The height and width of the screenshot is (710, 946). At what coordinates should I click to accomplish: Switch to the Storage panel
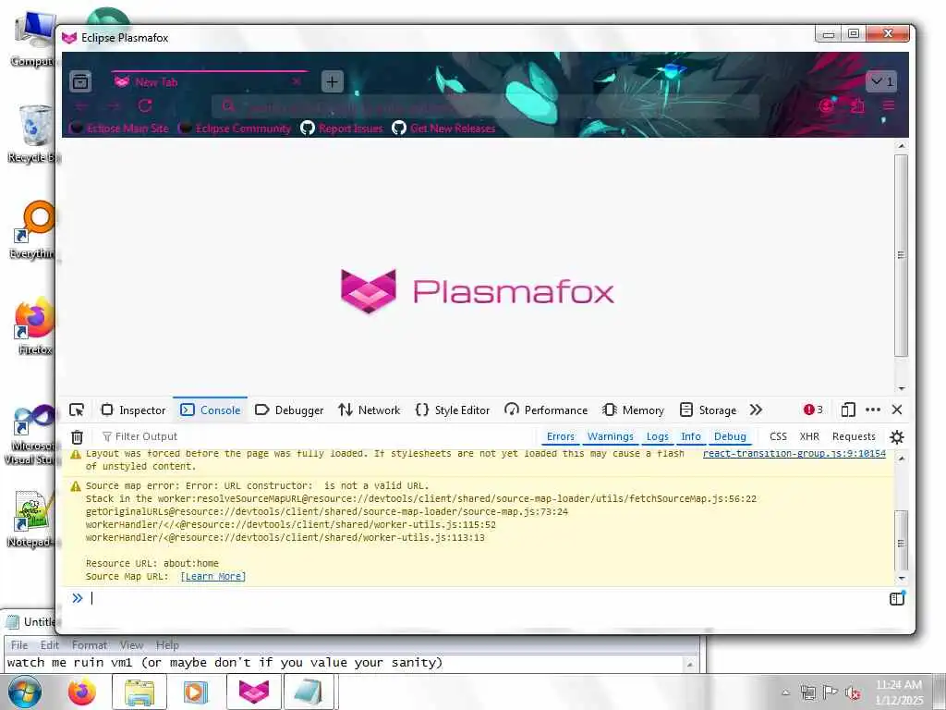[x=709, y=410]
